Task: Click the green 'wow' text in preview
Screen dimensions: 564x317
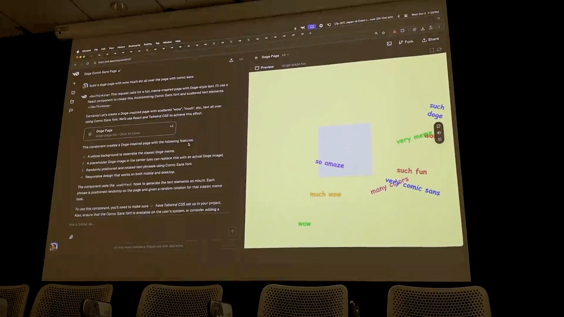Action: click(x=305, y=224)
